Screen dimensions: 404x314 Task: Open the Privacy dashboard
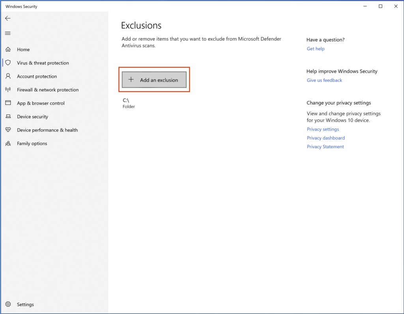(x=326, y=138)
